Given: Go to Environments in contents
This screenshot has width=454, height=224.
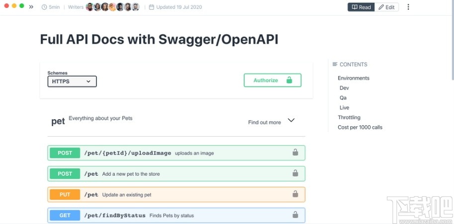Looking at the screenshot, I should click(x=353, y=78).
